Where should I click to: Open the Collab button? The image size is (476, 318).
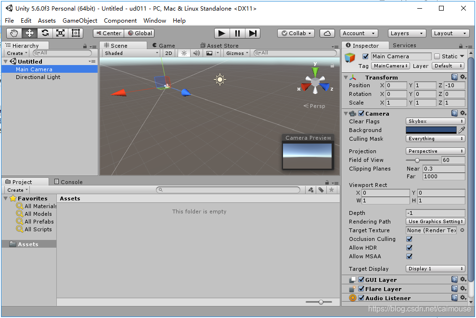coord(296,33)
